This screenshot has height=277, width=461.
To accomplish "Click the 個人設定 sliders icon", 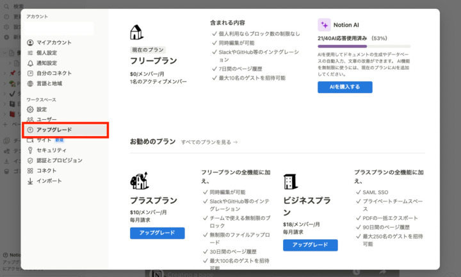I will [30, 53].
